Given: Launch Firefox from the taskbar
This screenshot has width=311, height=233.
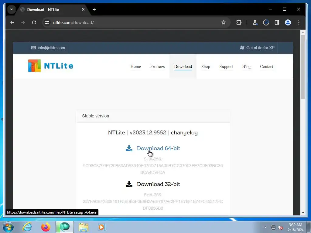Looking at the screenshot, I should click(x=46, y=227).
